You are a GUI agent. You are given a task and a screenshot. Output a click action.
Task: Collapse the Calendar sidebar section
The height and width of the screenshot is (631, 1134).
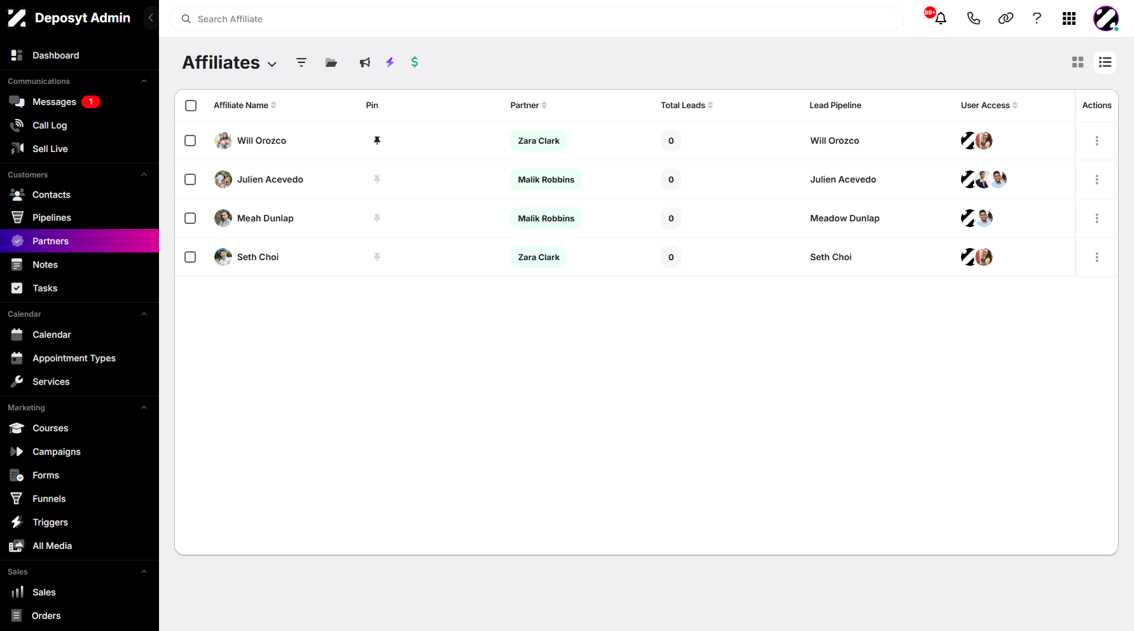pyautogui.click(x=144, y=314)
